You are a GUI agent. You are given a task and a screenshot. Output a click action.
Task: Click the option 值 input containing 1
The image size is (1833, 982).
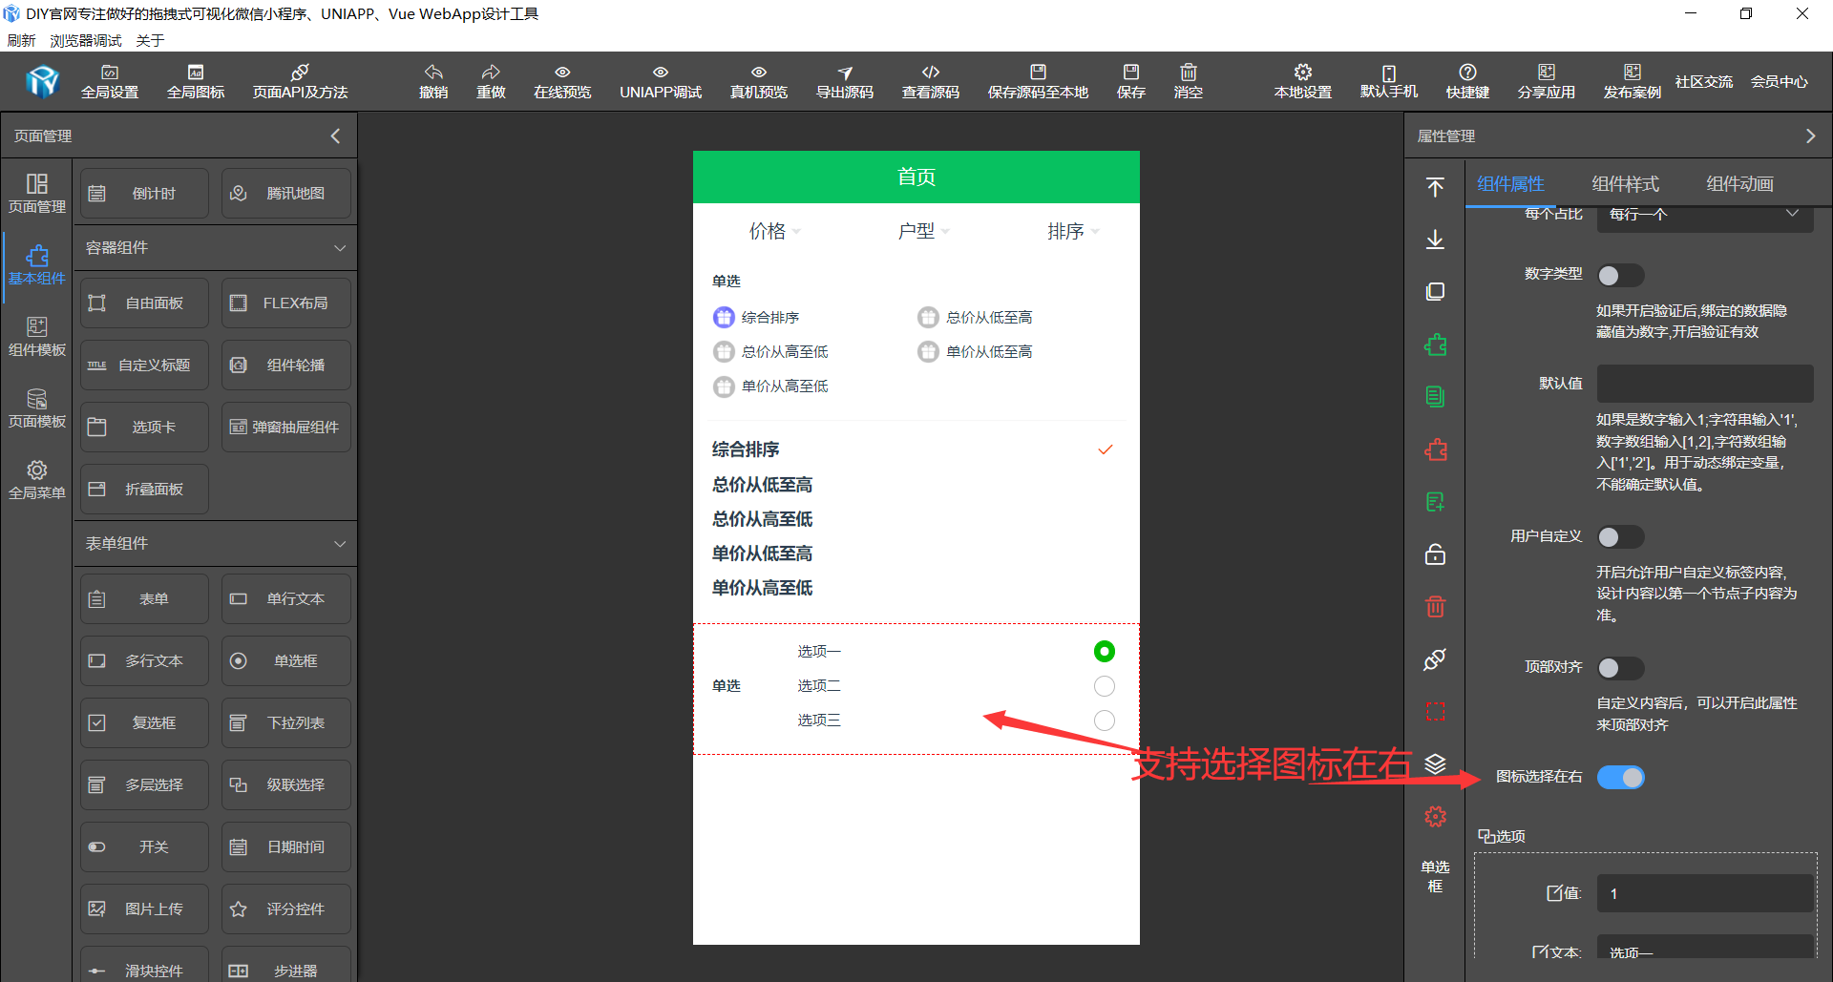click(1705, 894)
